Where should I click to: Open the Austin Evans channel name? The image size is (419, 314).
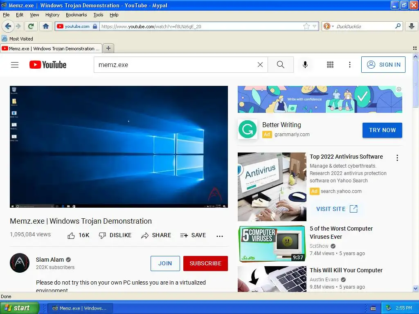click(x=324, y=280)
